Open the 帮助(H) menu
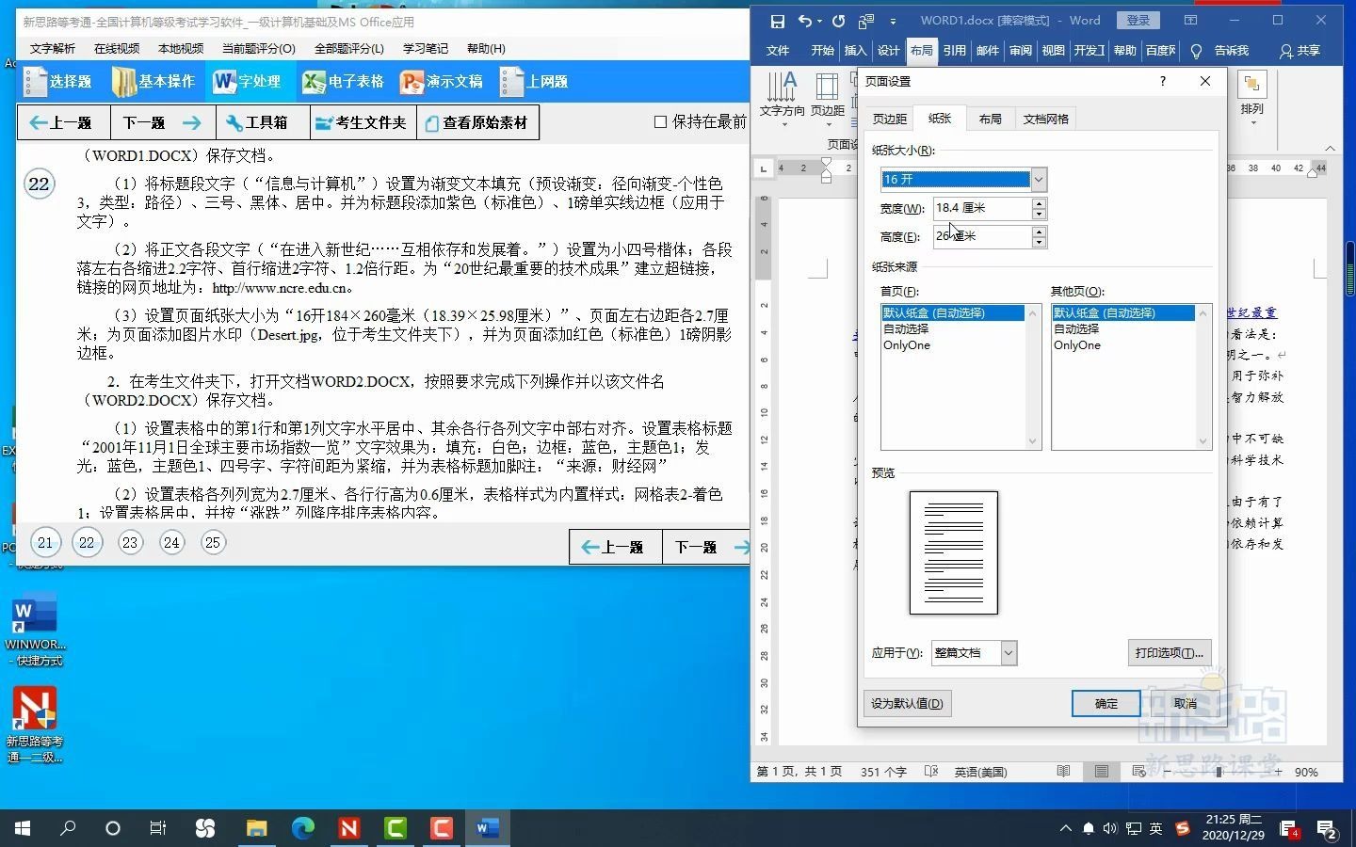The width and height of the screenshot is (1356, 847). pyautogui.click(x=486, y=48)
